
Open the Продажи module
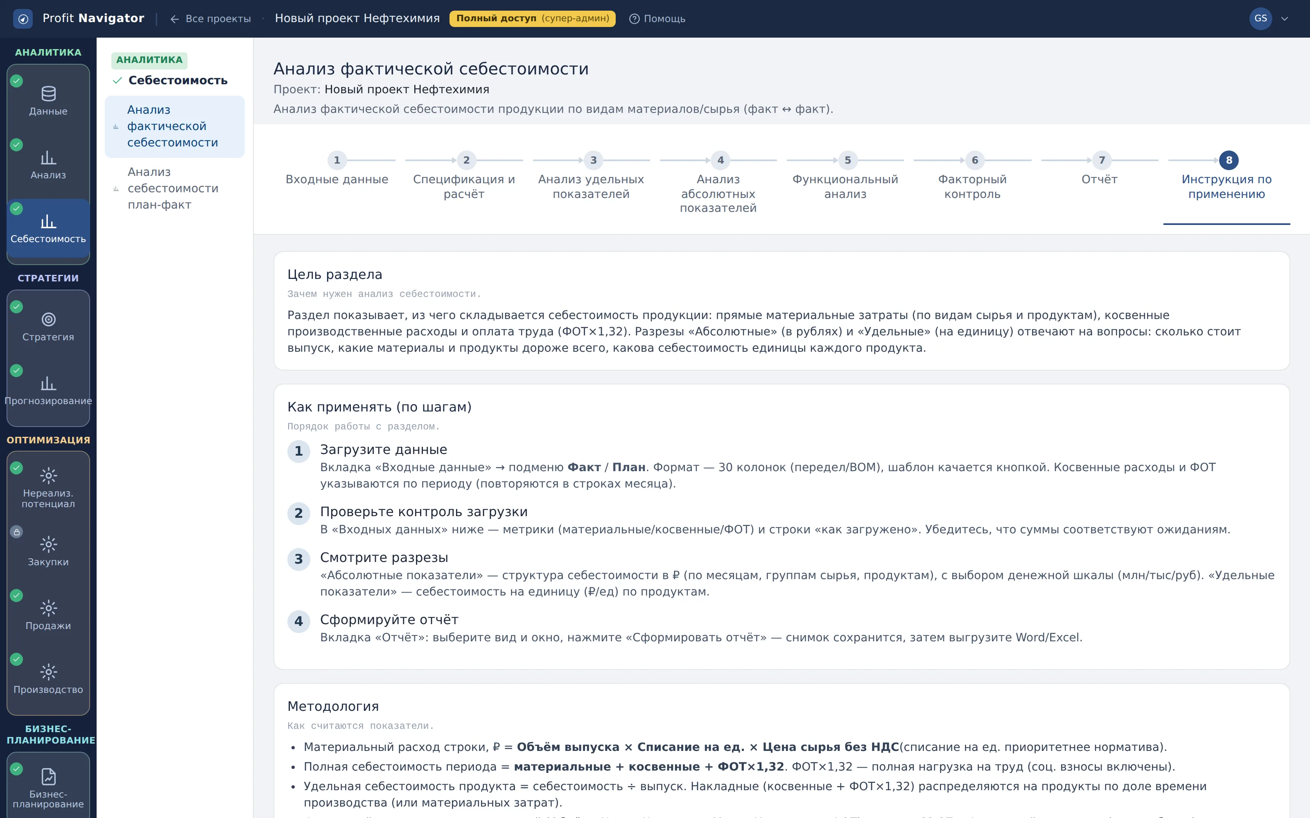point(48,615)
